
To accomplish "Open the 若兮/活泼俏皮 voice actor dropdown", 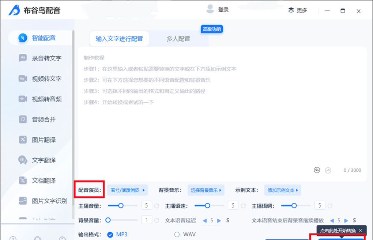I will (x=128, y=190).
